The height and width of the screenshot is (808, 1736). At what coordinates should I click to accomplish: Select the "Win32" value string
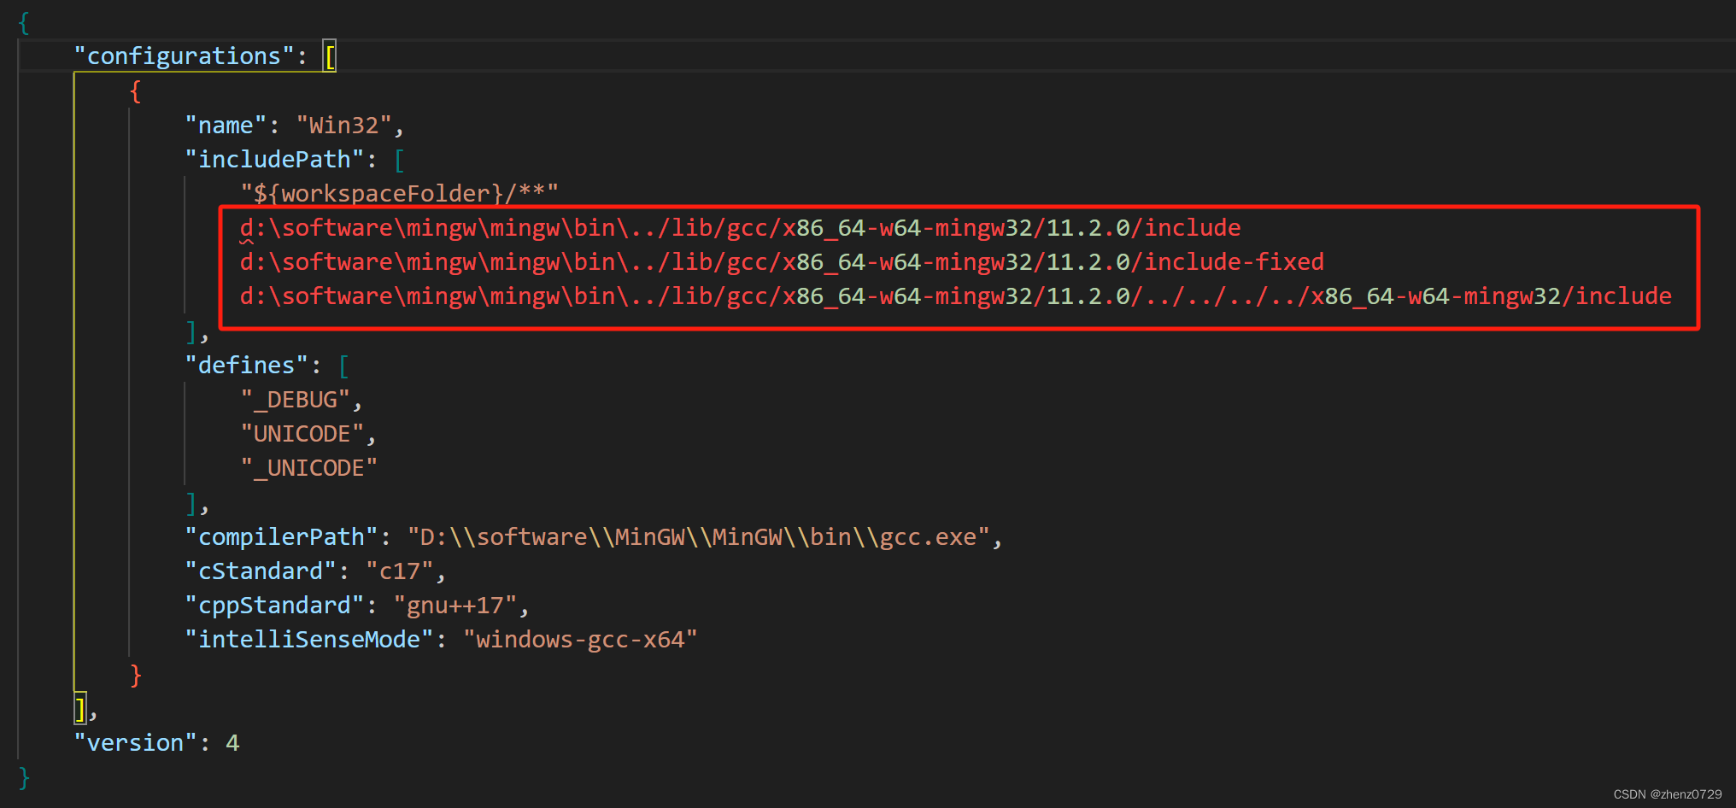pos(343,126)
